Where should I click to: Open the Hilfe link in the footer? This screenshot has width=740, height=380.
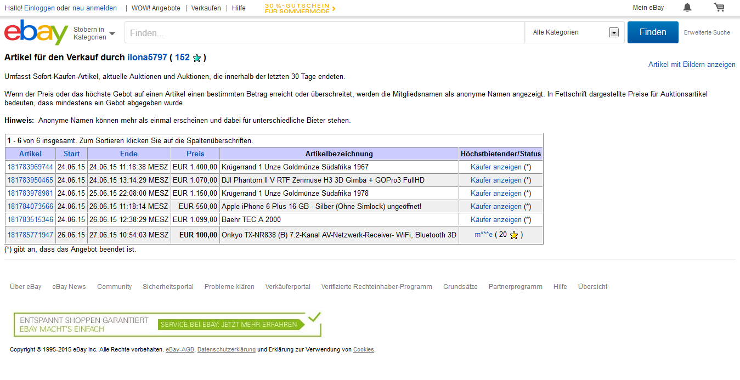560,287
